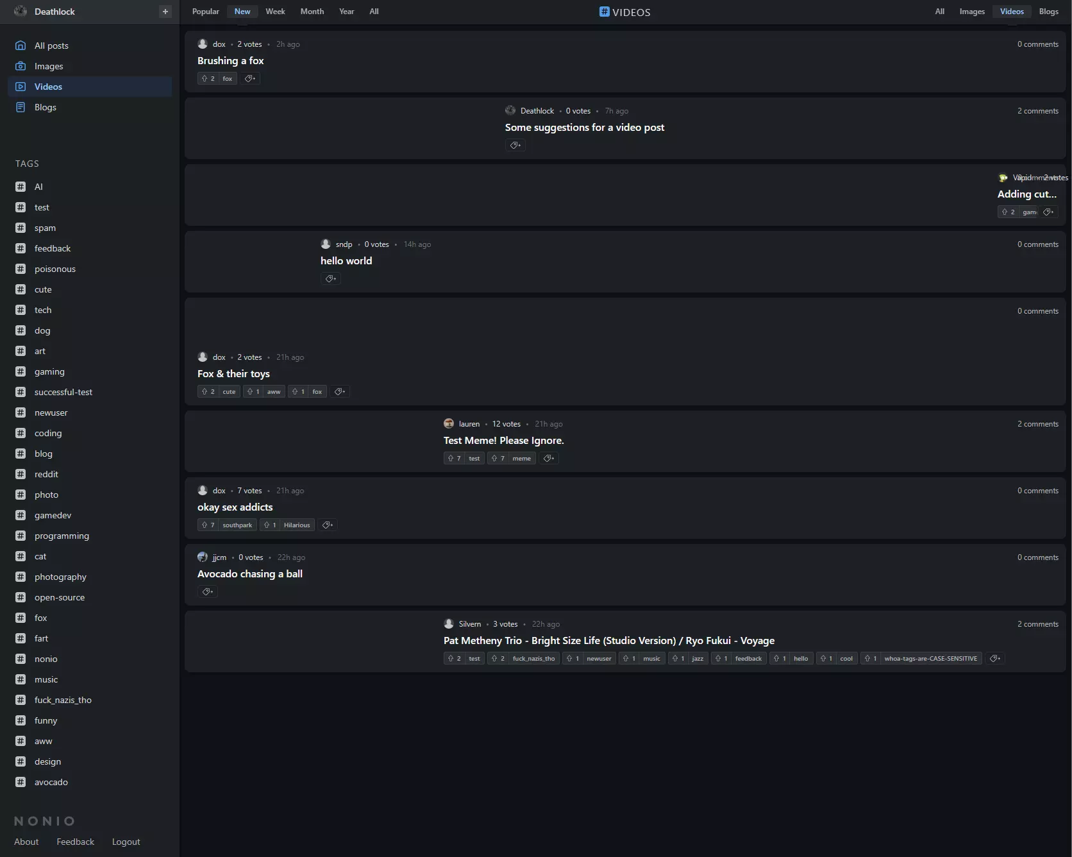Upvote the cute tag on Fox & their toys
Screen dimensions: 1072x857
208,391
